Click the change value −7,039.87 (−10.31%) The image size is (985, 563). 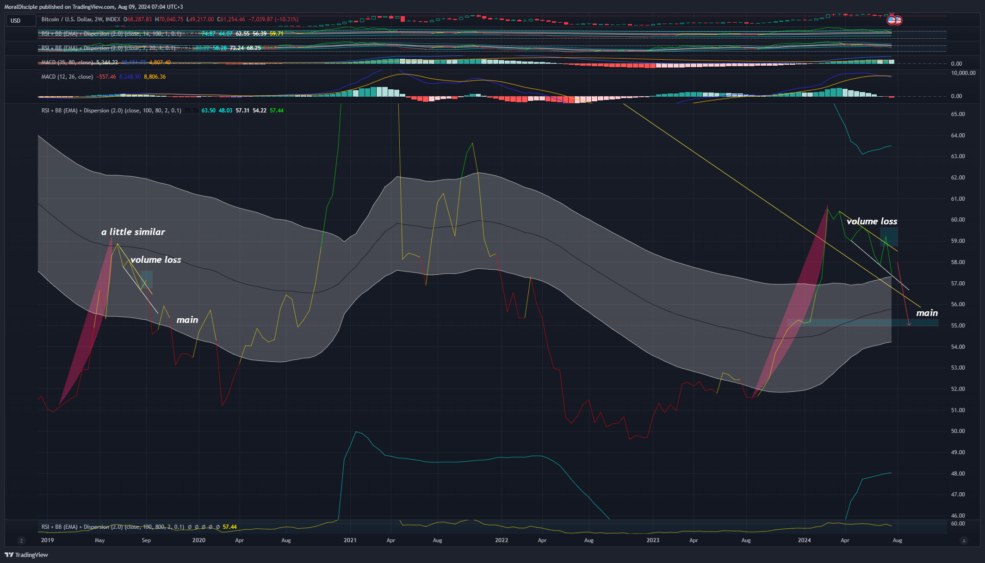273,19
